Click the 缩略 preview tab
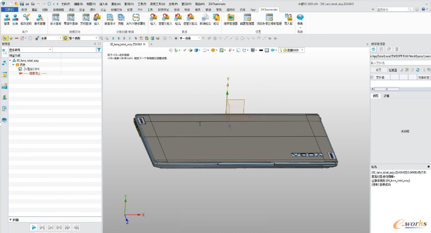The image size is (431, 233). click(x=376, y=96)
